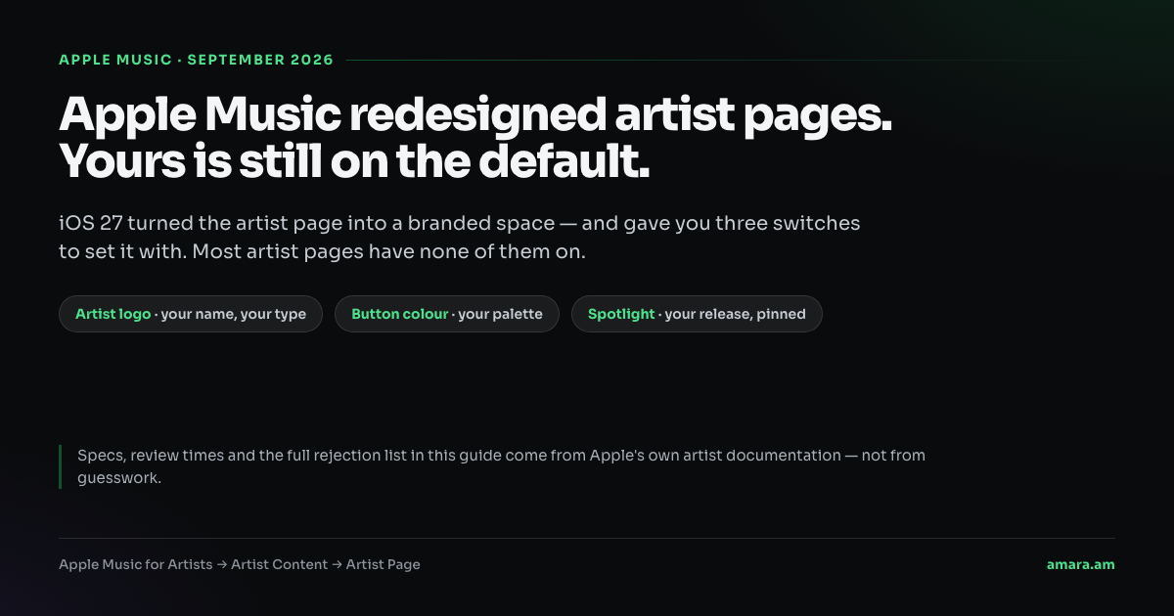The height and width of the screenshot is (616, 1174).
Task: Click the 'Apple Music · September 2026' label
Action: click(x=196, y=60)
